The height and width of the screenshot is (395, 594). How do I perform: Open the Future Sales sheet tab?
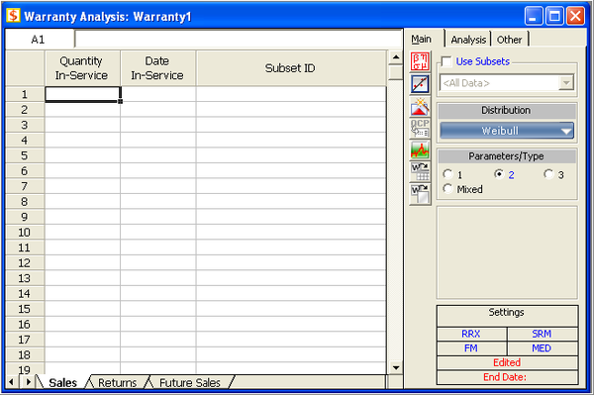coord(190,382)
